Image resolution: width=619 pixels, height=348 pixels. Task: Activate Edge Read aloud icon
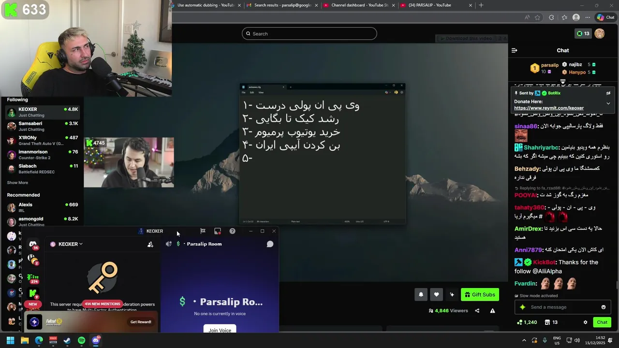click(x=527, y=17)
